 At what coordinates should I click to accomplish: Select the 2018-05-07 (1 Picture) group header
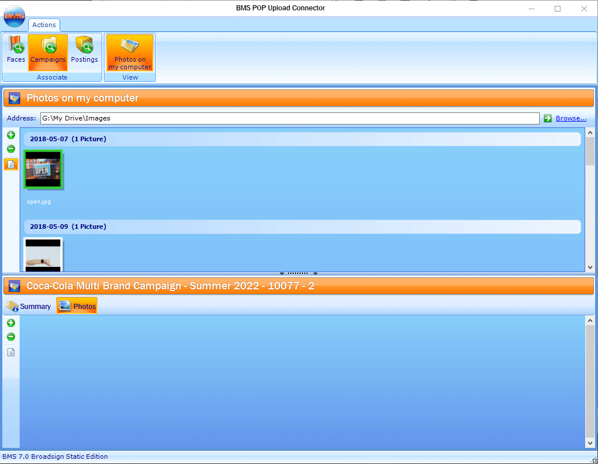click(302, 139)
